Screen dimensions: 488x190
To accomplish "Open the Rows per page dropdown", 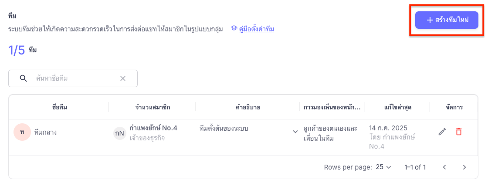I will click(x=383, y=167).
